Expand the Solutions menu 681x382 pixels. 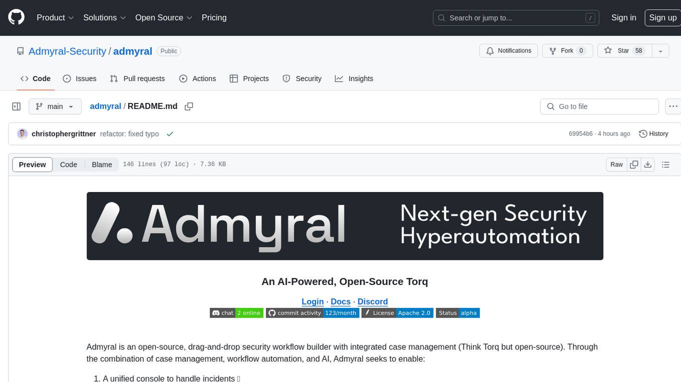point(105,17)
